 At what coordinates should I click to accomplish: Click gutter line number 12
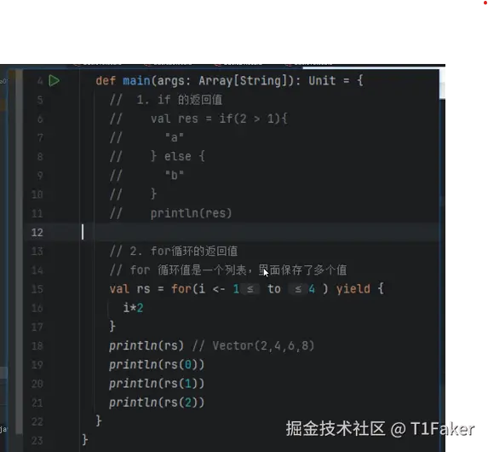point(37,232)
